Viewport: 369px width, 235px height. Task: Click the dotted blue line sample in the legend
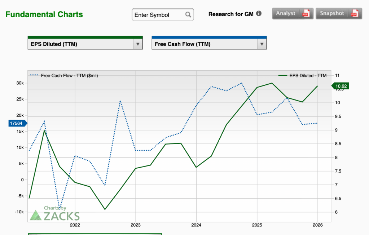34,75
